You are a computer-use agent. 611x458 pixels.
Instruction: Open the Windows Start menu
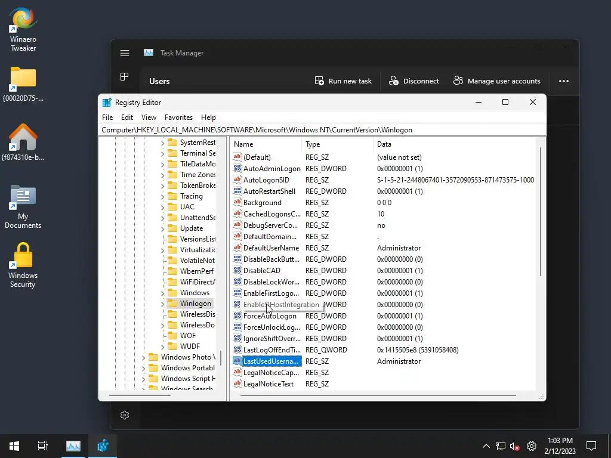pyautogui.click(x=14, y=445)
